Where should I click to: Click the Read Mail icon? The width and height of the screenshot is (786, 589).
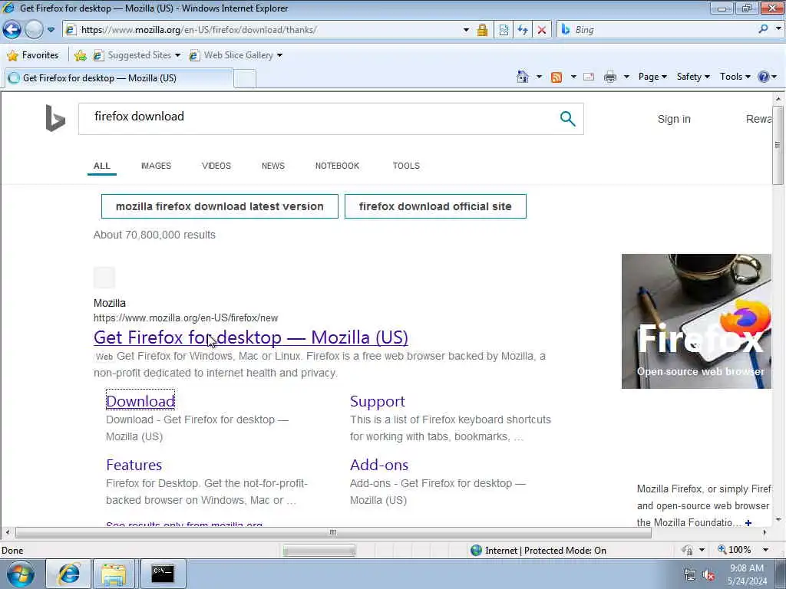tap(589, 77)
